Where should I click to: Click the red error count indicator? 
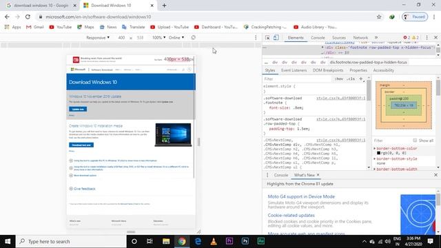(407, 37)
